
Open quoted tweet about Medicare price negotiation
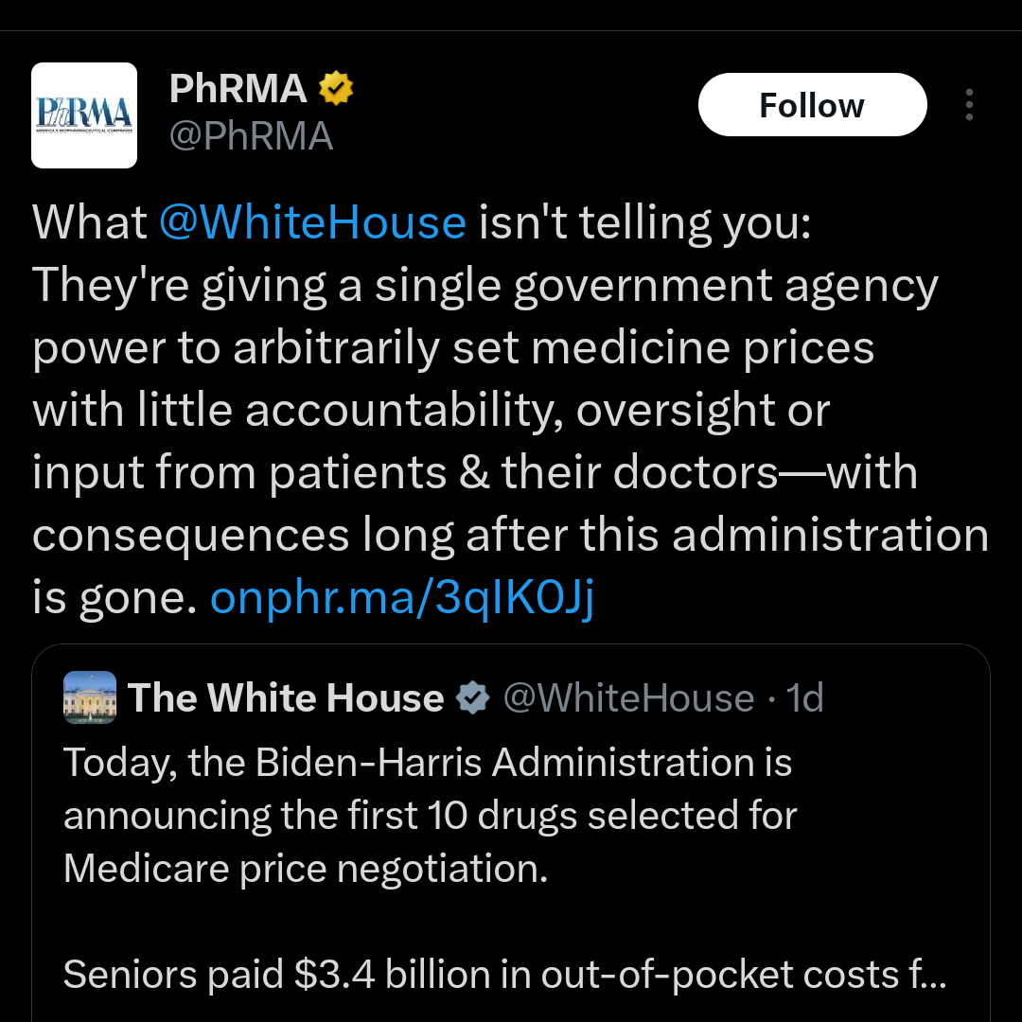(x=511, y=833)
